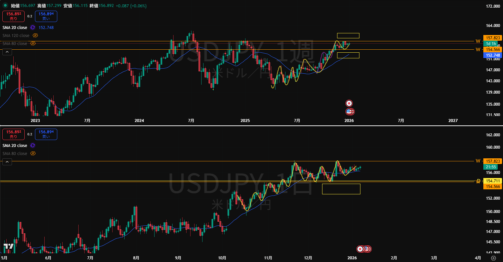Unhide SMA 80 close in the daily chart
Viewport: 503px width, 262px height.
coord(33,154)
